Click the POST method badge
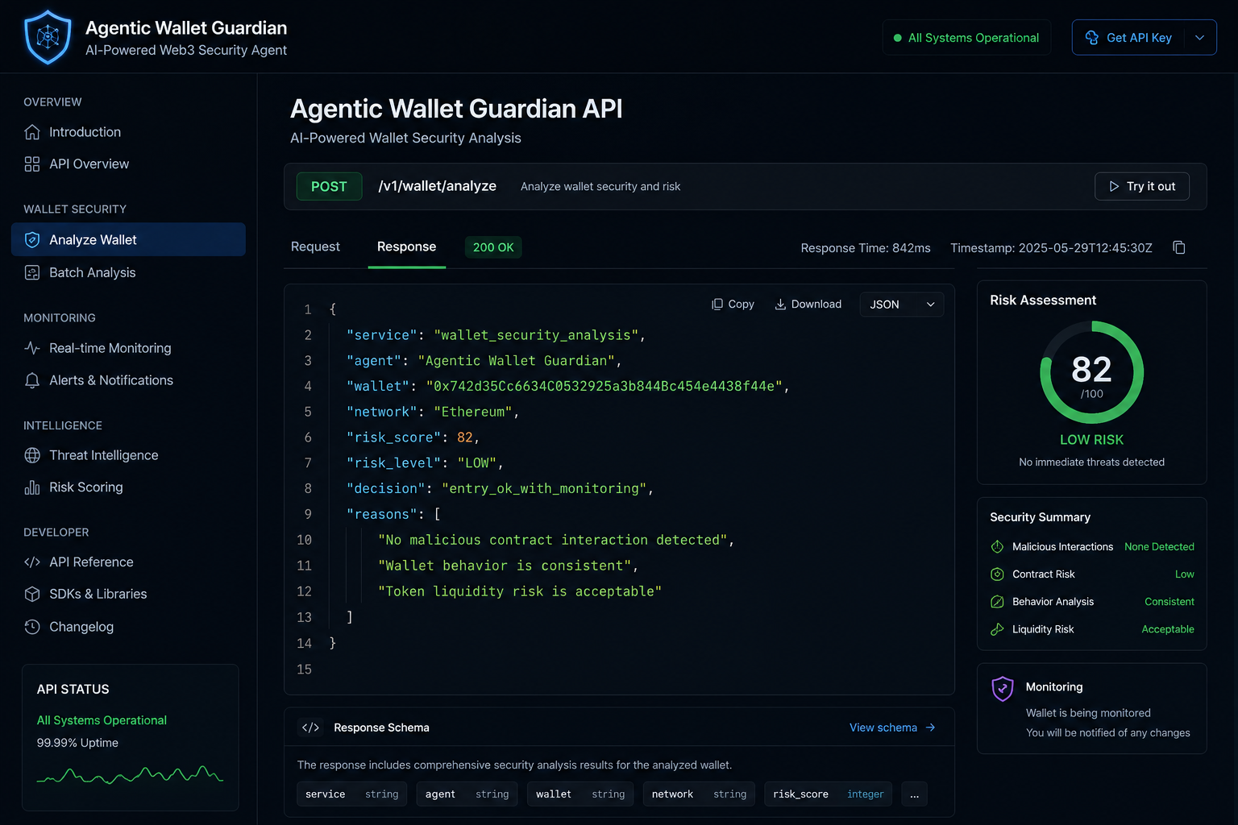1238x825 pixels. point(329,186)
